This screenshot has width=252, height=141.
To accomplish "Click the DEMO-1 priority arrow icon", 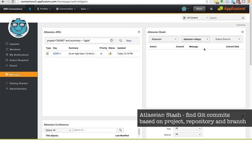I will click(101, 54).
